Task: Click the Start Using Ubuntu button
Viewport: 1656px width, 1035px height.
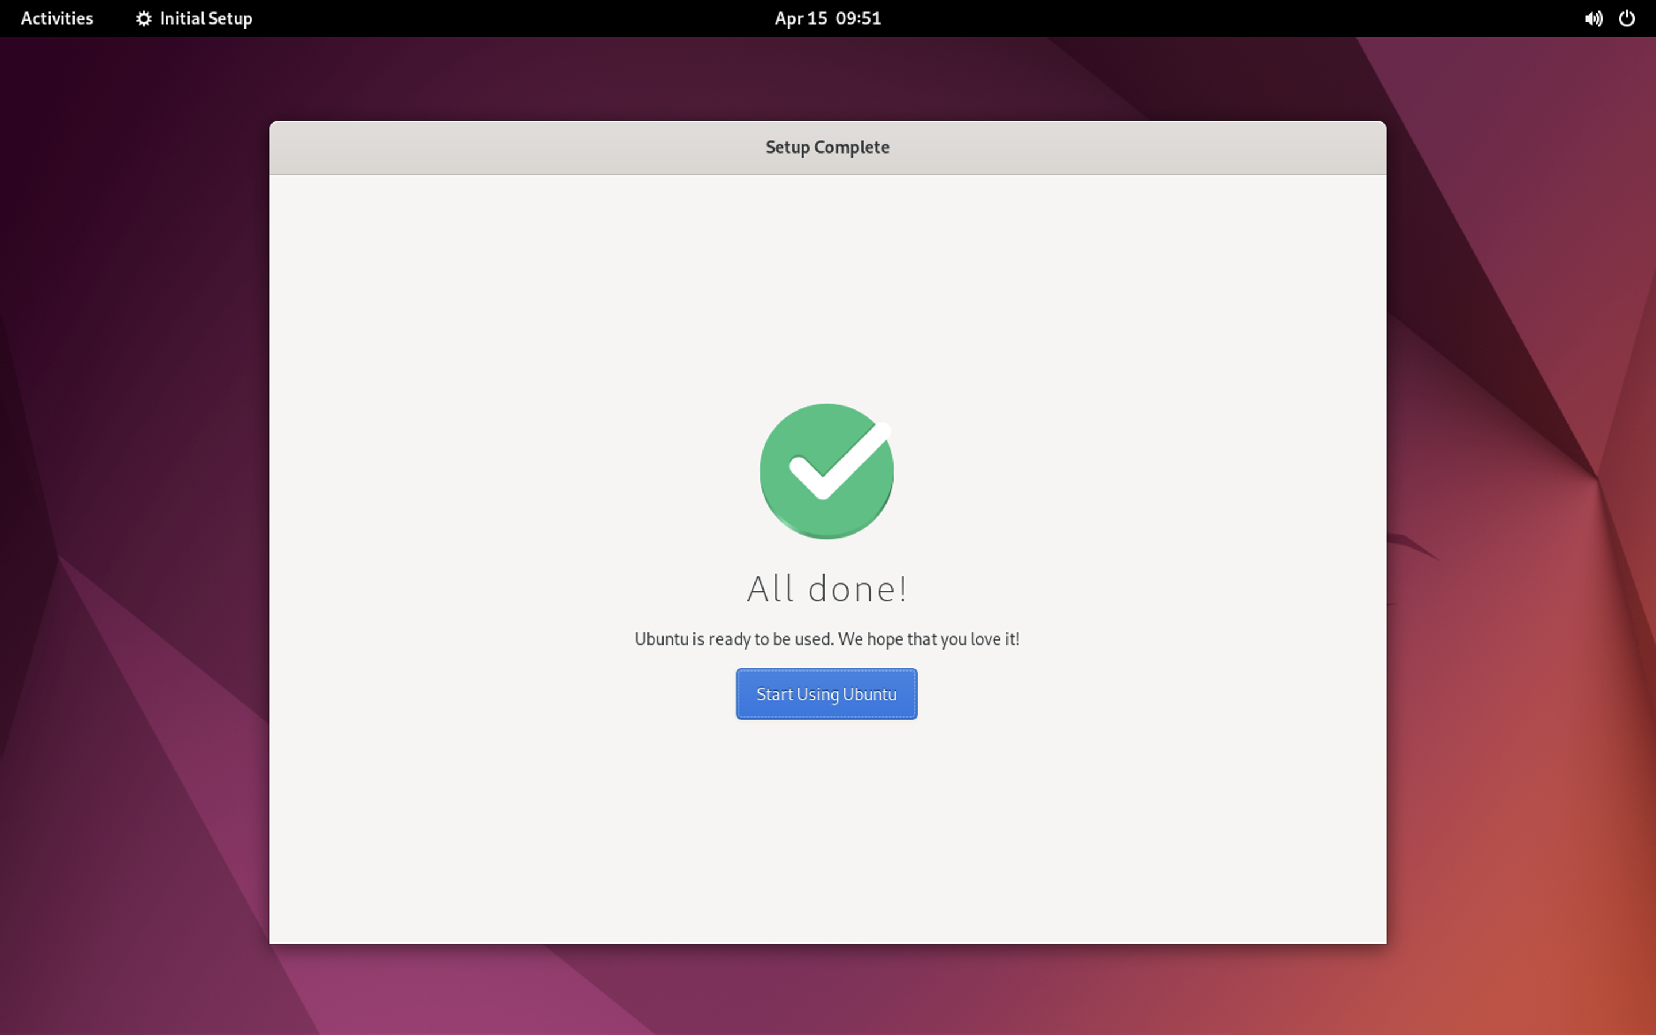Action: tap(826, 693)
